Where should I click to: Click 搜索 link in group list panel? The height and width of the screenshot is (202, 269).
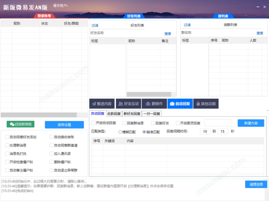coord(260,33)
